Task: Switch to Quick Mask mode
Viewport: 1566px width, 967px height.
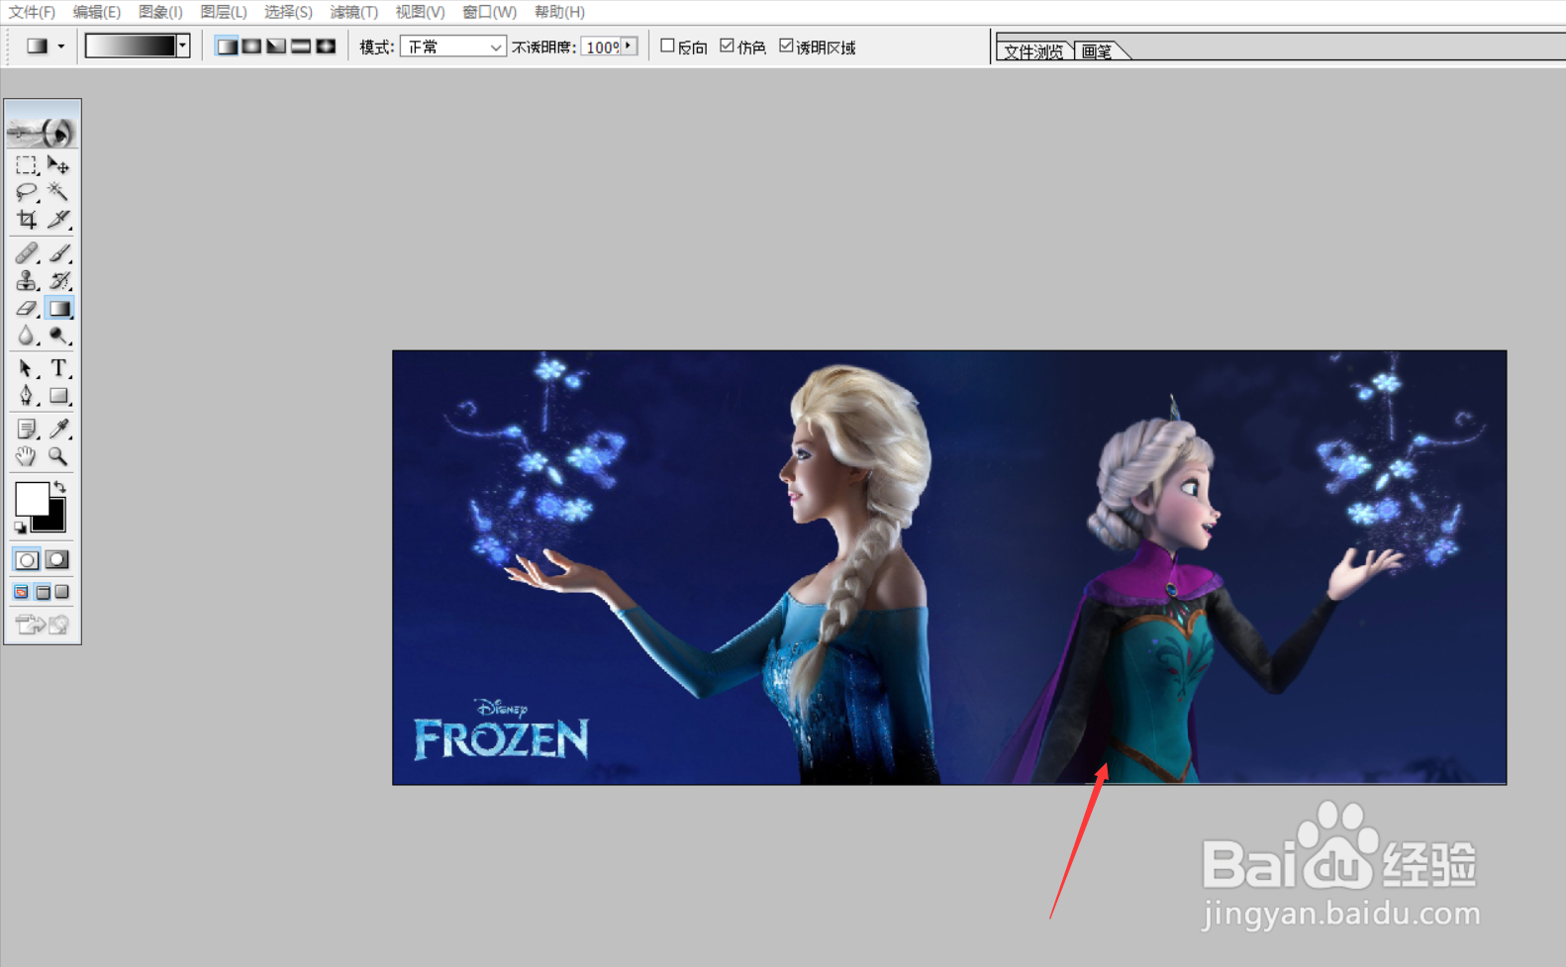Action: click(57, 560)
